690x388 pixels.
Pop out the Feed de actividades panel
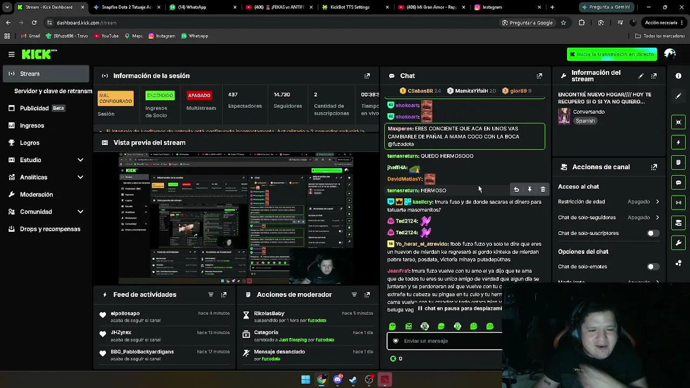[224, 295]
